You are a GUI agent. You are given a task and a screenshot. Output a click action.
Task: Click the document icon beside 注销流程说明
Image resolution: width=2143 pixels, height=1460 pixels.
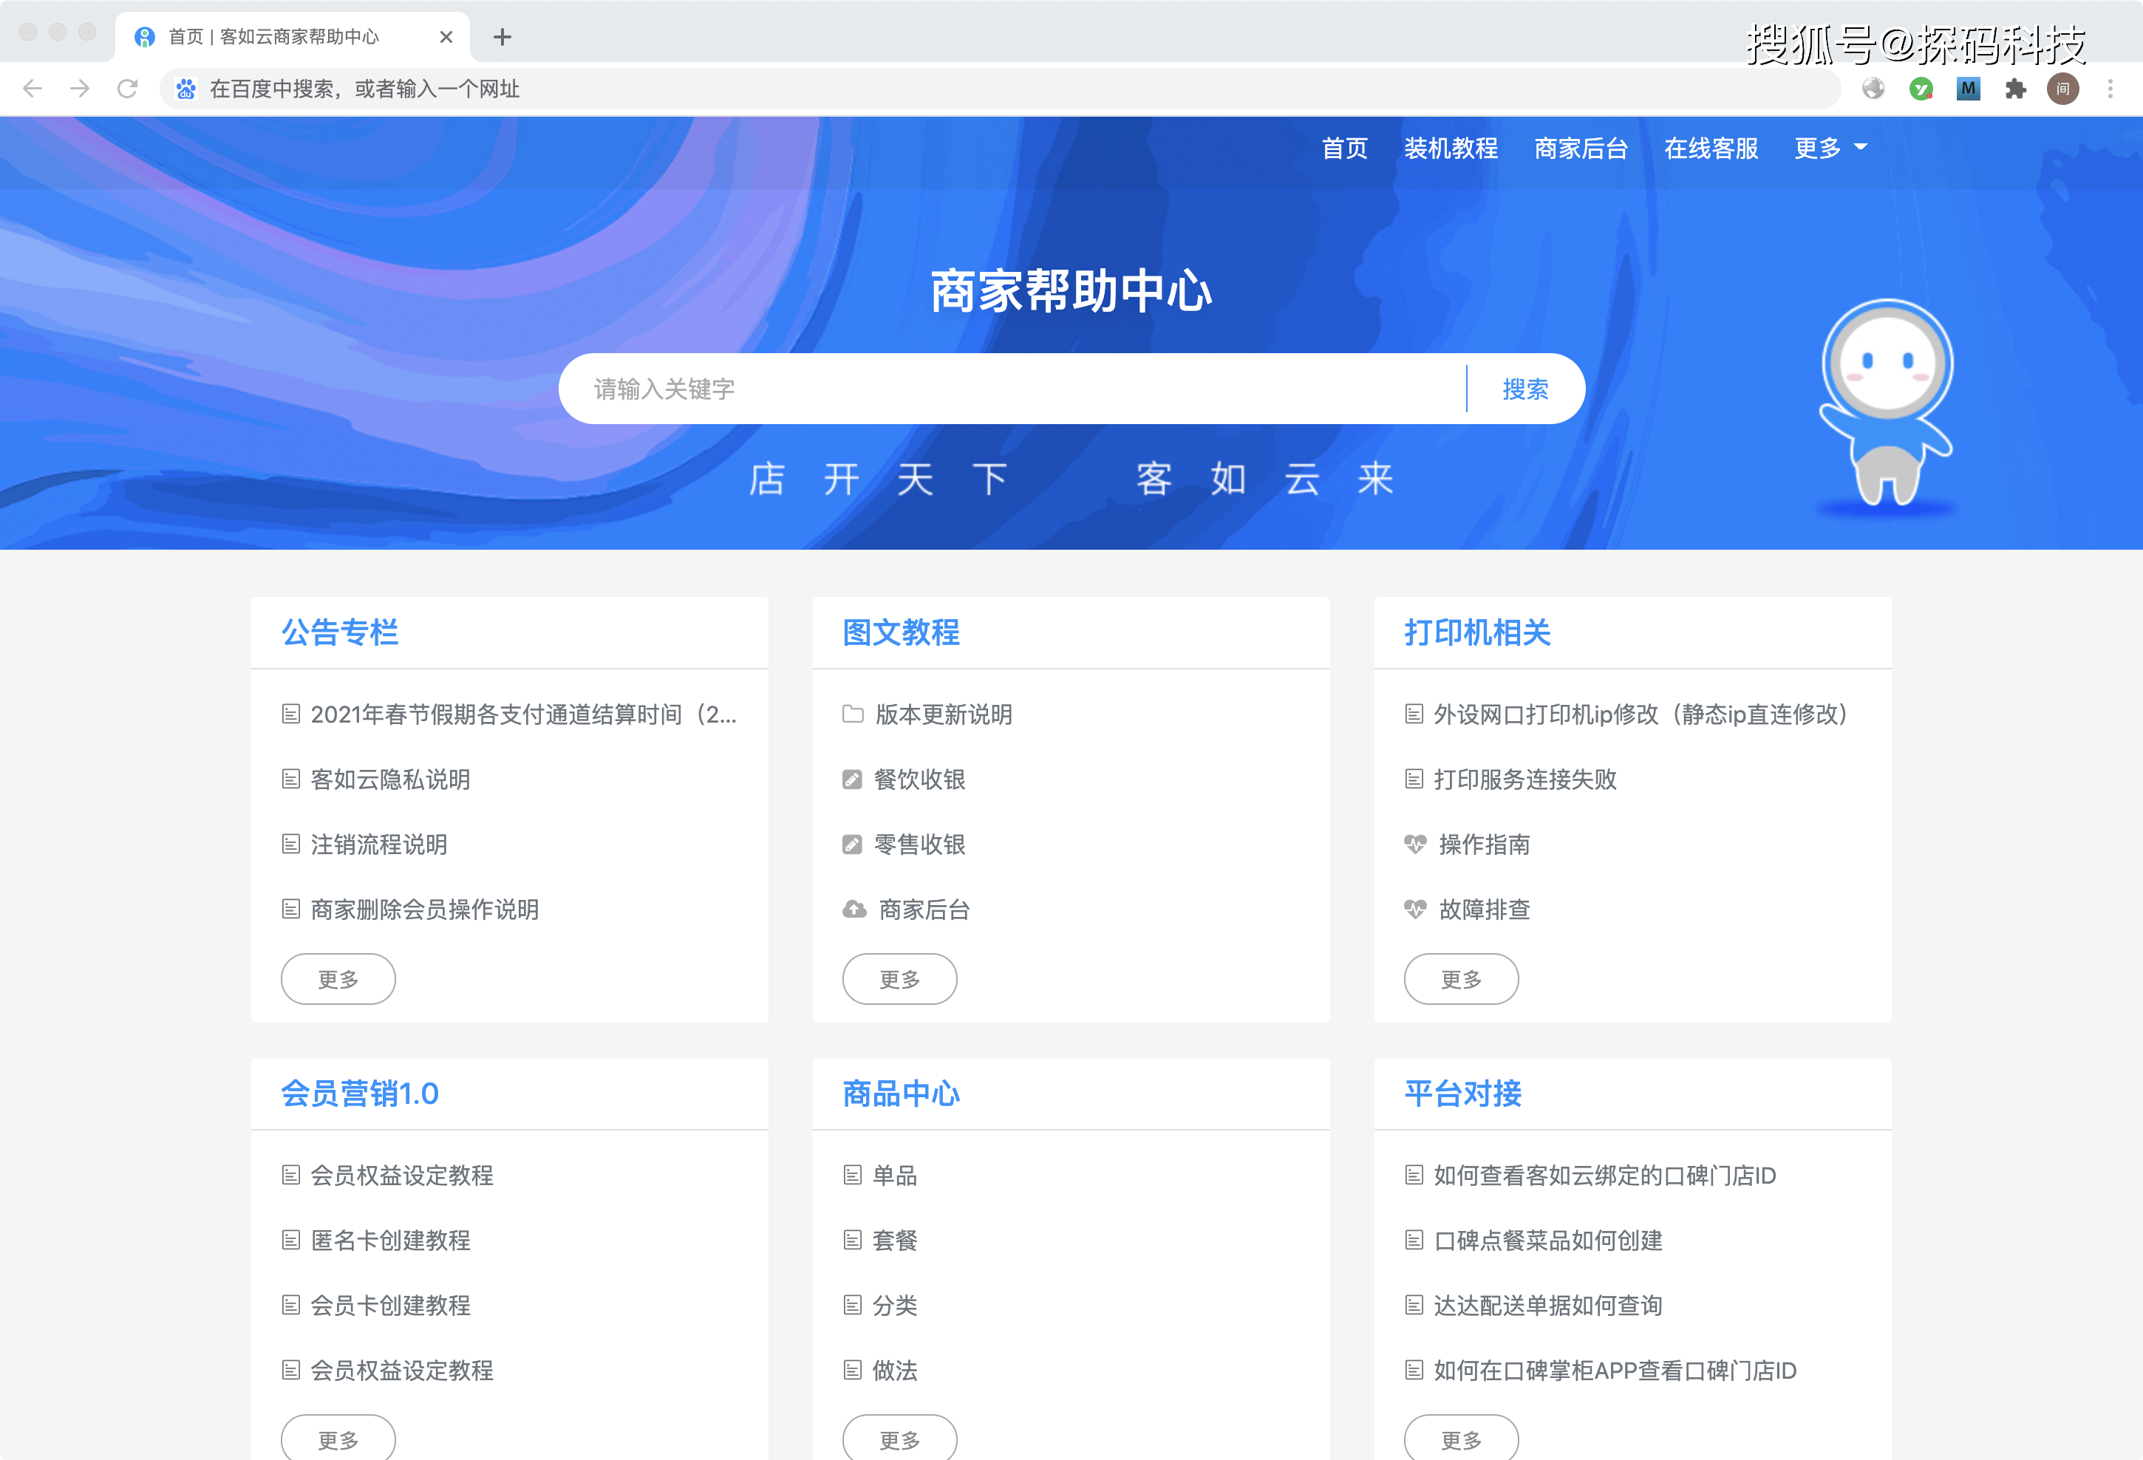(x=290, y=845)
